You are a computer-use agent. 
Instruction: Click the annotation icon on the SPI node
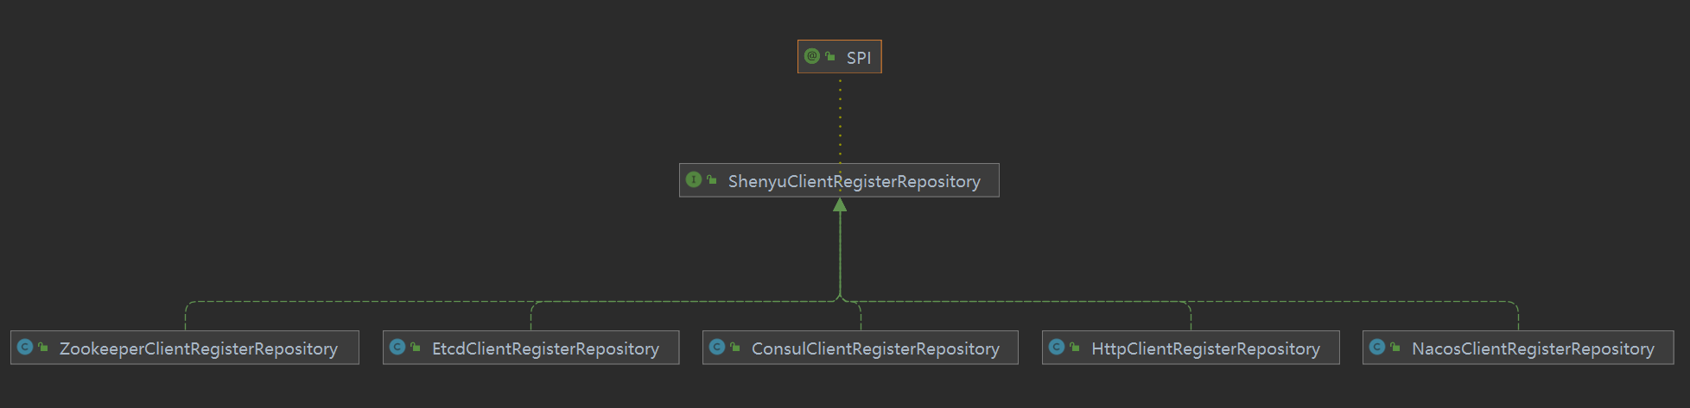coord(811,56)
